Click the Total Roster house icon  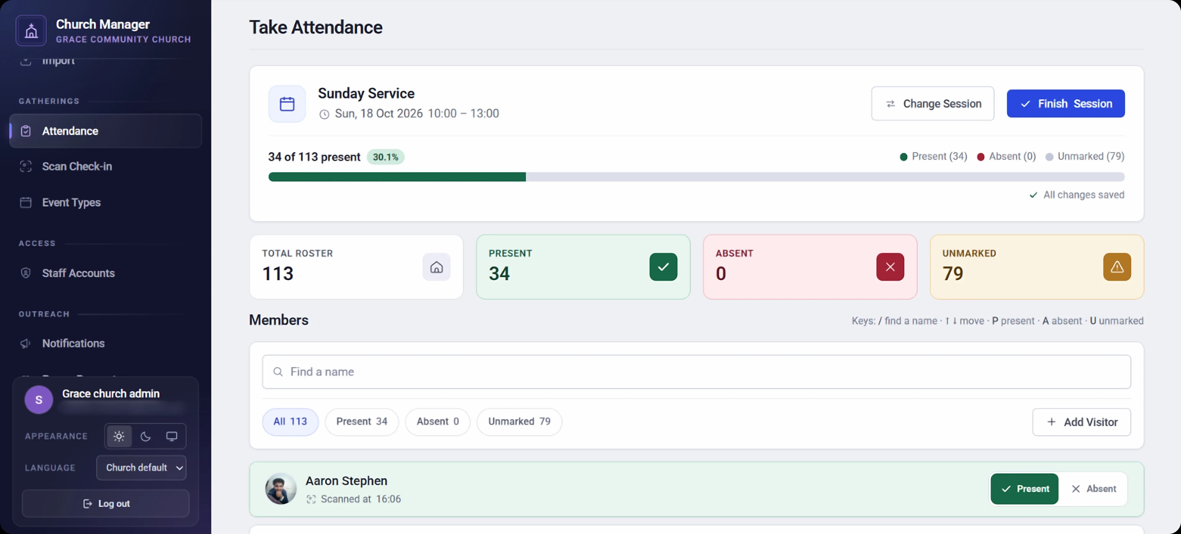pos(436,267)
